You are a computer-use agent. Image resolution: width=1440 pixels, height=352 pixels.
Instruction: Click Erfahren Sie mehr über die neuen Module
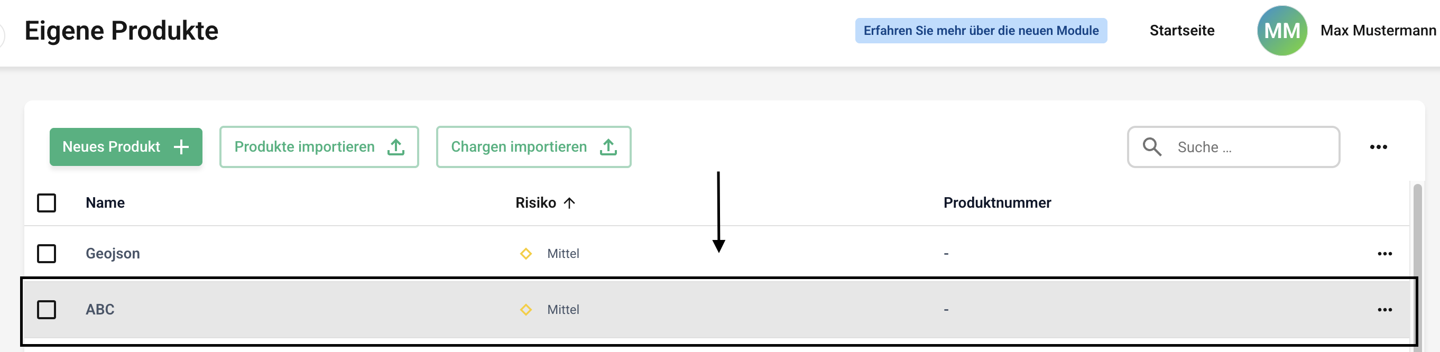pyautogui.click(x=981, y=31)
